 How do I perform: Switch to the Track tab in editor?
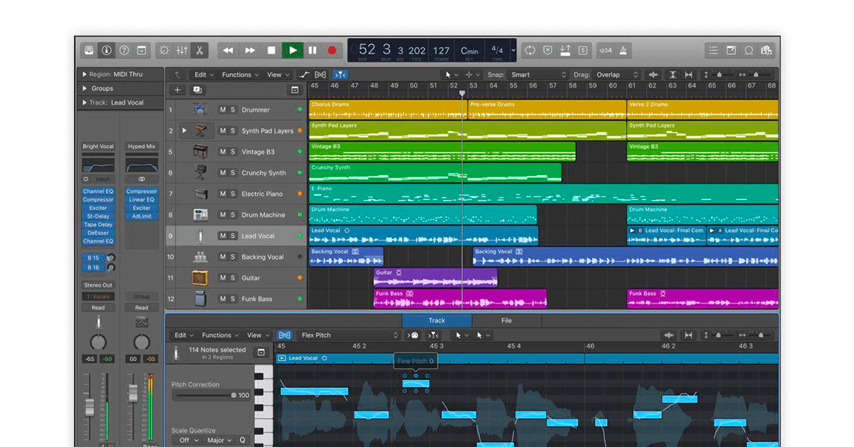coord(437,321)
